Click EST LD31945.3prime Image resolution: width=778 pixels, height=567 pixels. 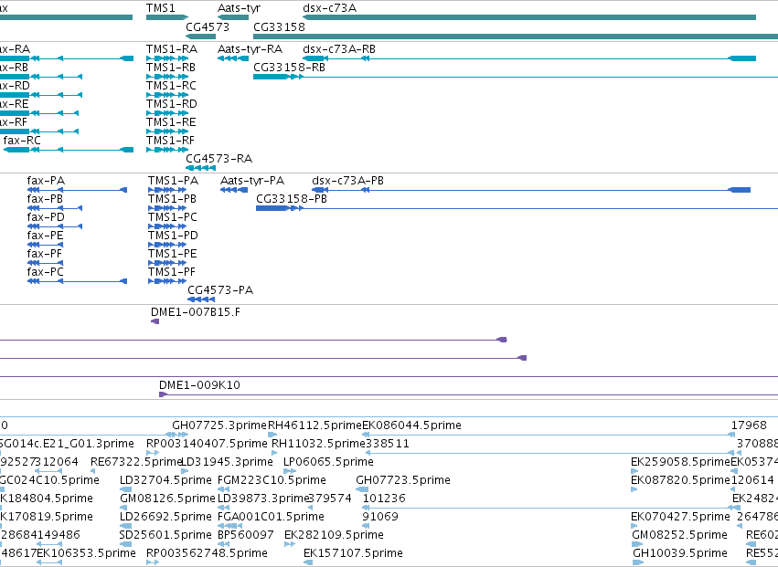[227, 462]
